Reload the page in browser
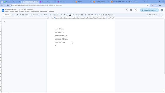 click(8, 5)
